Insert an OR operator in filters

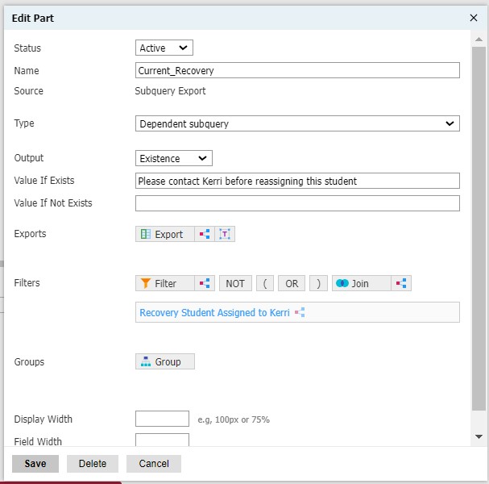coord(292,283)
